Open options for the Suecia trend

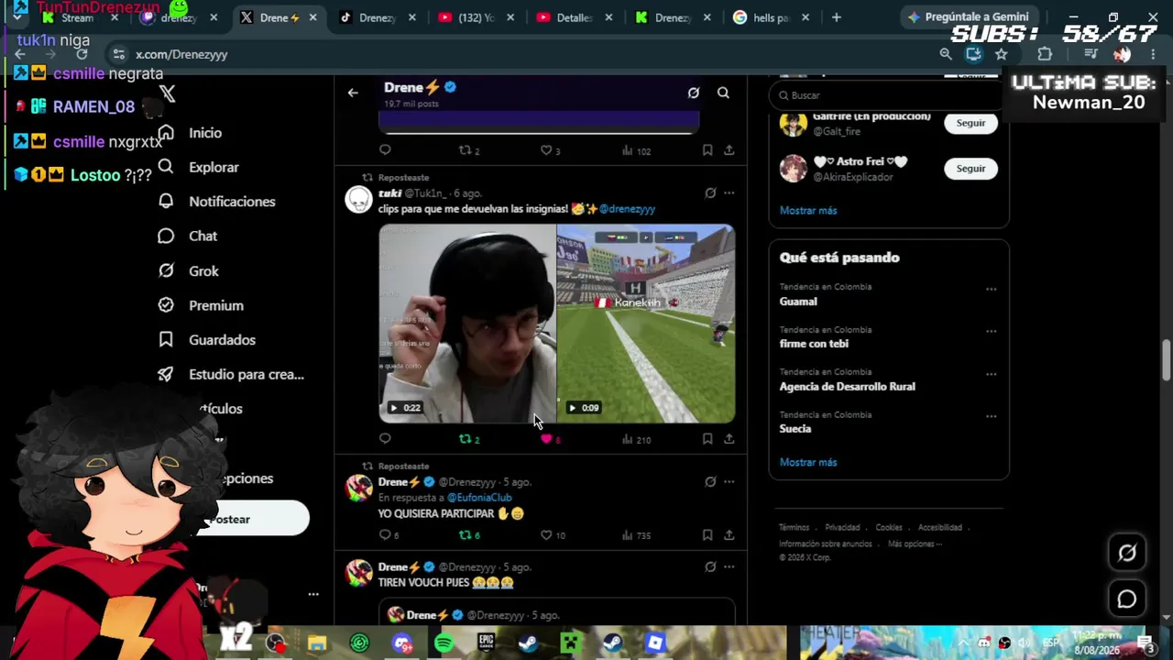(x=991, y=416)
